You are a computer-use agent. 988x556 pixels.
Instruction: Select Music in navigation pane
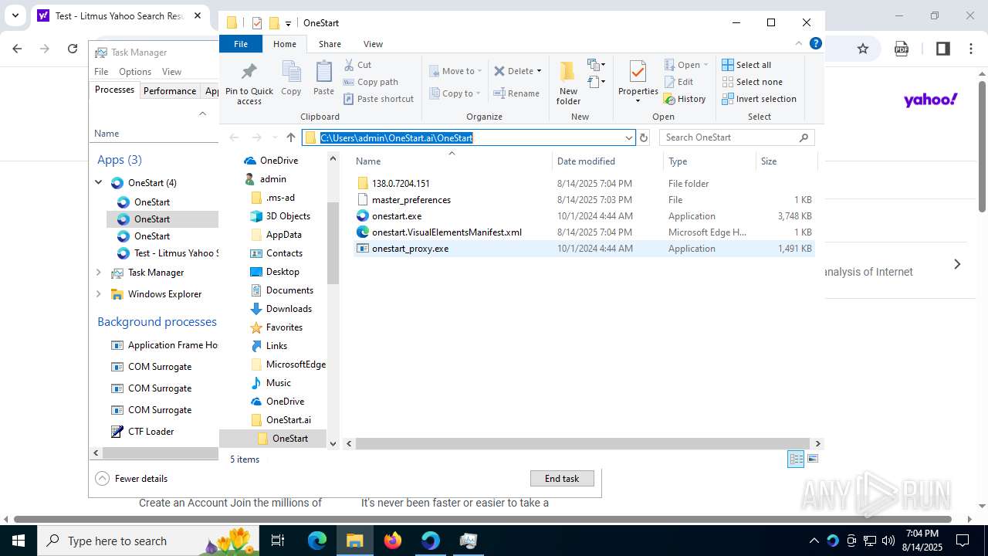click(x=278, y=383)
